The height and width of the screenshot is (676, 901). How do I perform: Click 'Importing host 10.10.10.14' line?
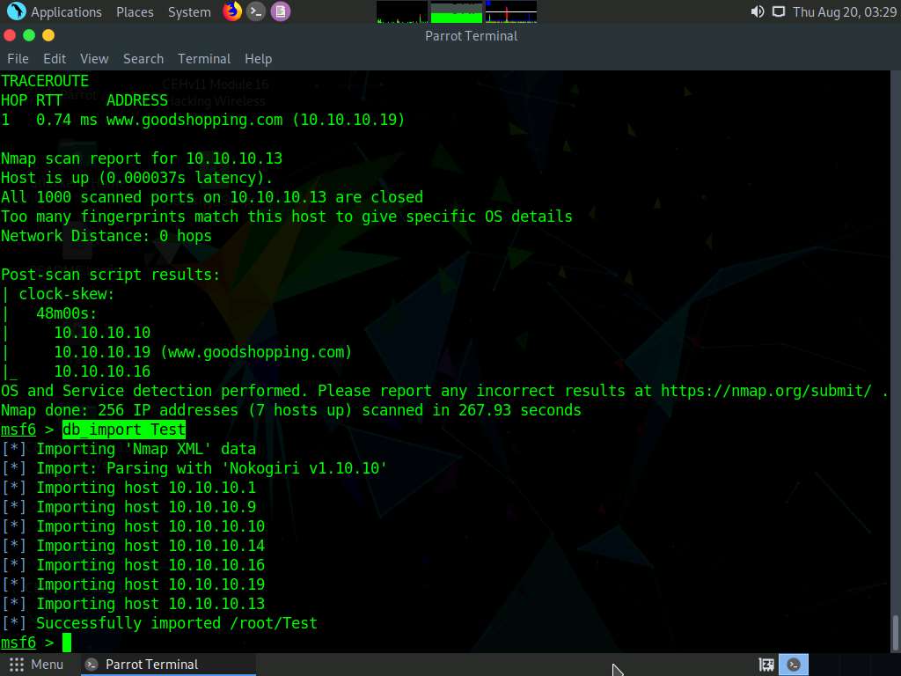(133, 546)
